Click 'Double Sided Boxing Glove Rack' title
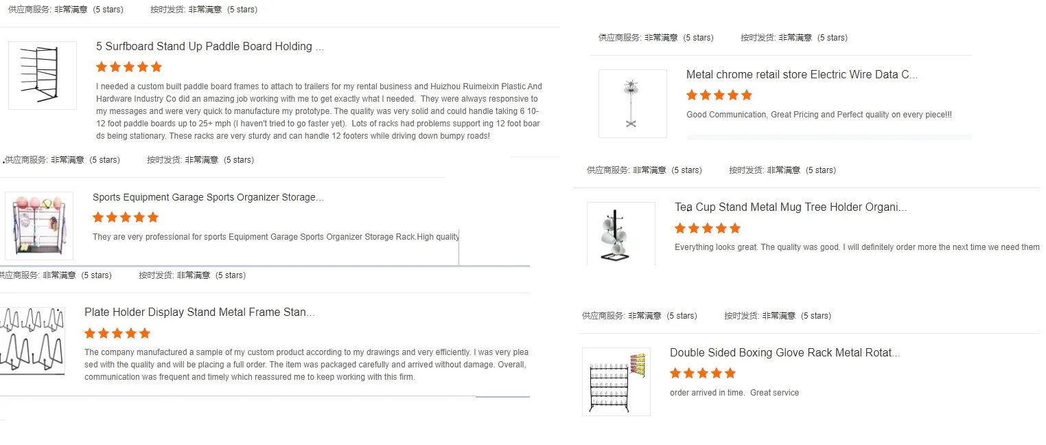Viewport: 1046px width, 445px height. tap(784, 353)
